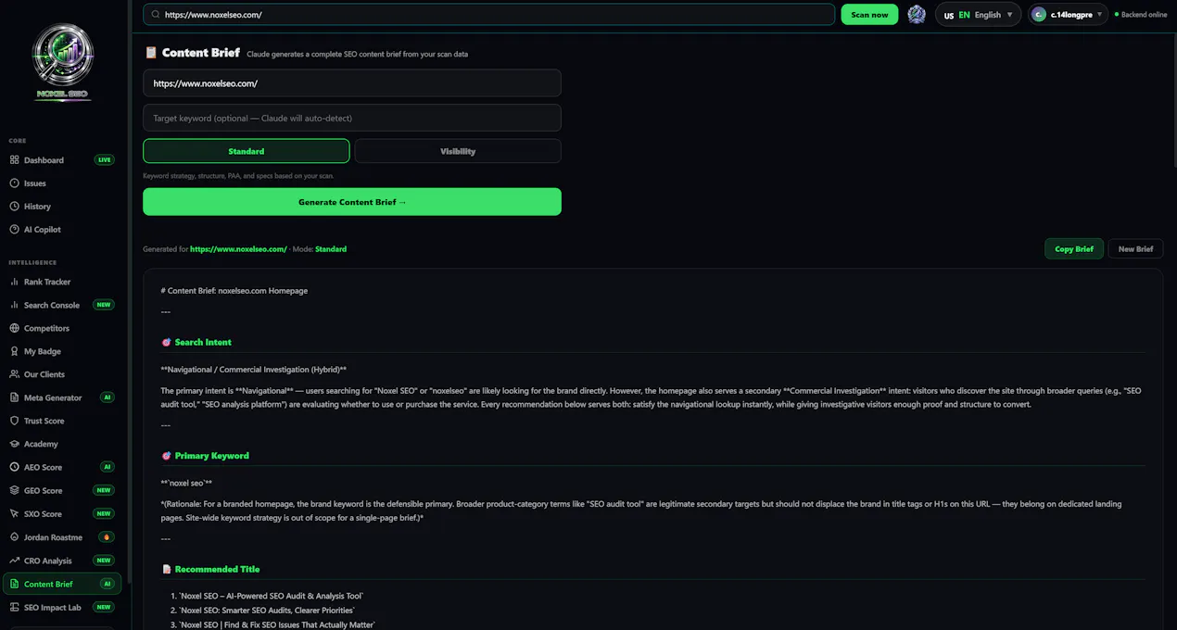Screen dimensions: 1177x630
Task: Navigate to Meta Generator
Action: coord(61,397)
